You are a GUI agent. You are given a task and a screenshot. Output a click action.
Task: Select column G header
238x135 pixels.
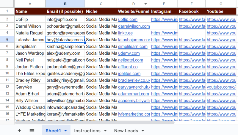coord(221,4)
